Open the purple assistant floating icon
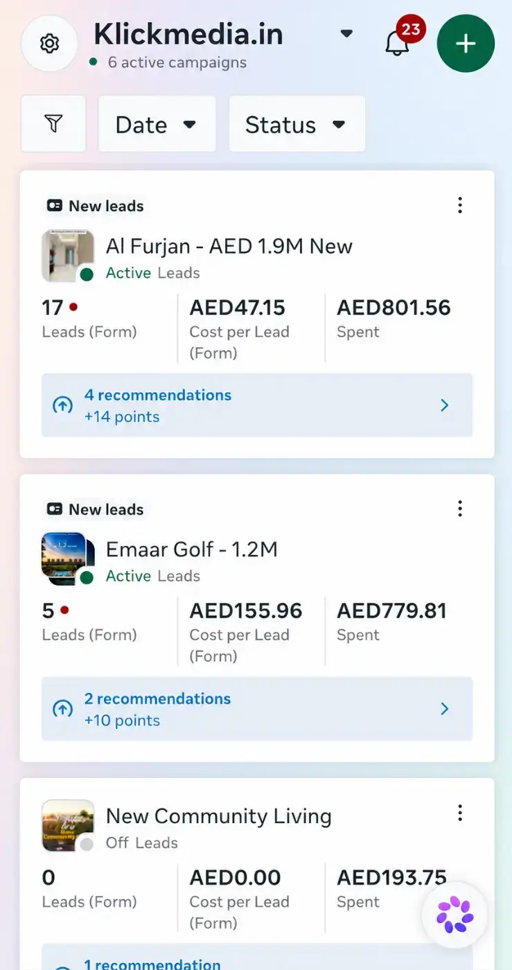Viewport: 512px width, 970px height. [x=454, y=915]
